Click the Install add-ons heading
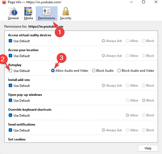Image resolution: width=162 pixels, height=154 pixels. [19, 80]
